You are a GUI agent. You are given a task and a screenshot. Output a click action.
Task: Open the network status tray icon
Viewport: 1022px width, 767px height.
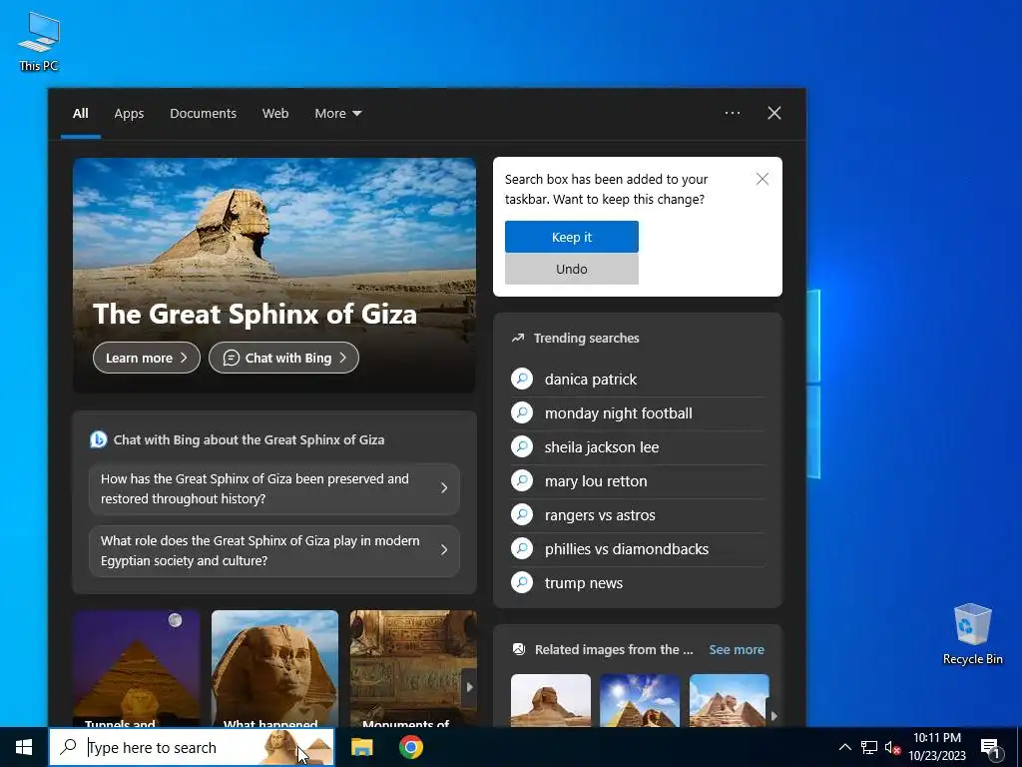pos(869,747)
